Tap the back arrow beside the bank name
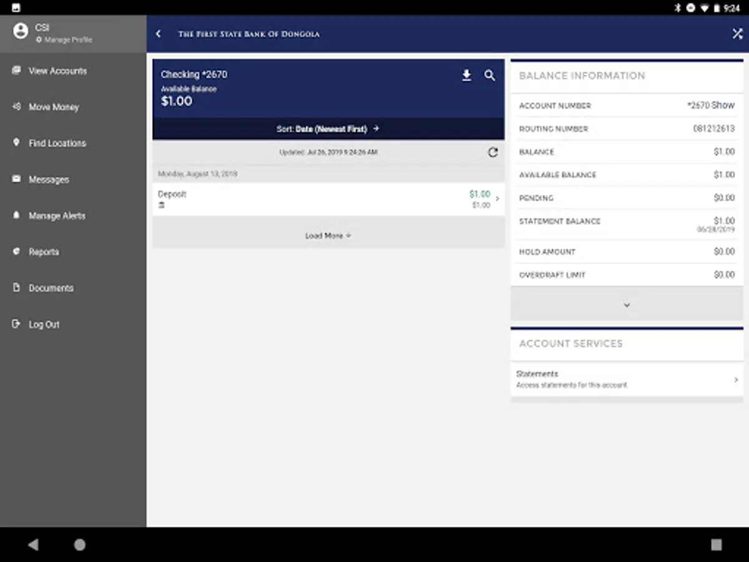This screenshot has height=562, width=749. pos(158,34)
